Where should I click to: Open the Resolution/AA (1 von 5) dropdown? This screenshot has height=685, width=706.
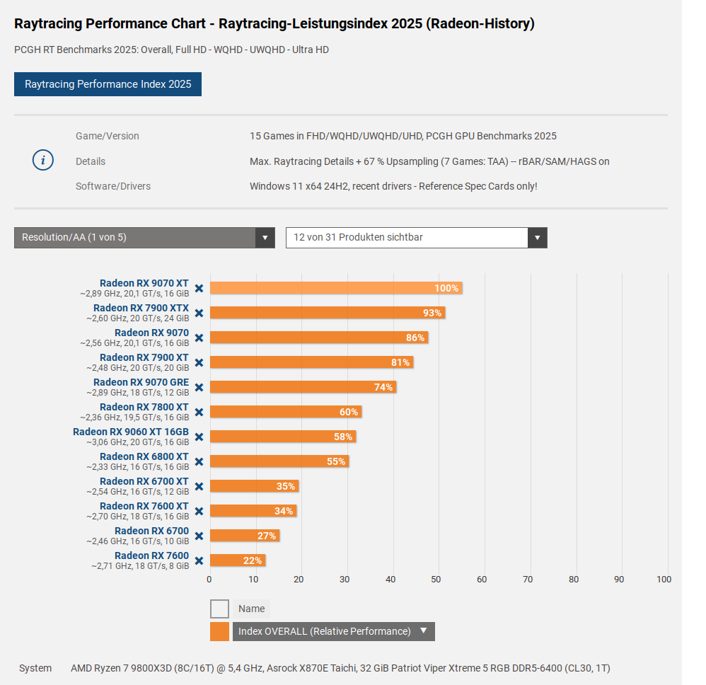coord(144,237)
